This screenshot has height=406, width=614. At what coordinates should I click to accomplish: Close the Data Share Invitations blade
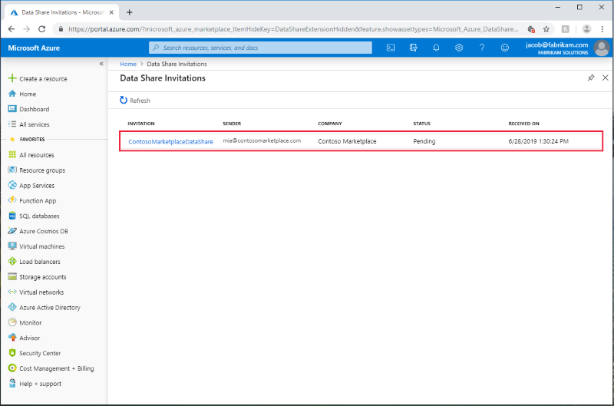click(605, 78)
